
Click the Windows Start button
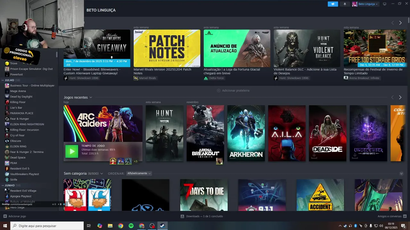coord(5,226)
